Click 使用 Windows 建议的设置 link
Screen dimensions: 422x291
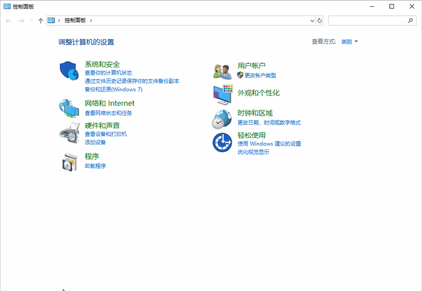pos(269,144)
